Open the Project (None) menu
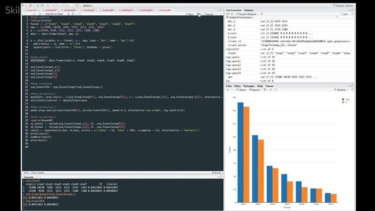The width and height of the screenshot is (375, 211). [x=344, y=5]
